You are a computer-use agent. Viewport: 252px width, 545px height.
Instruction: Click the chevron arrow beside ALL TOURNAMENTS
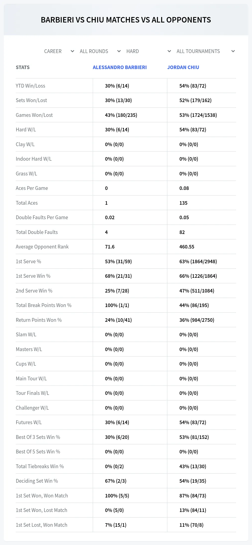tap(233, 51)
